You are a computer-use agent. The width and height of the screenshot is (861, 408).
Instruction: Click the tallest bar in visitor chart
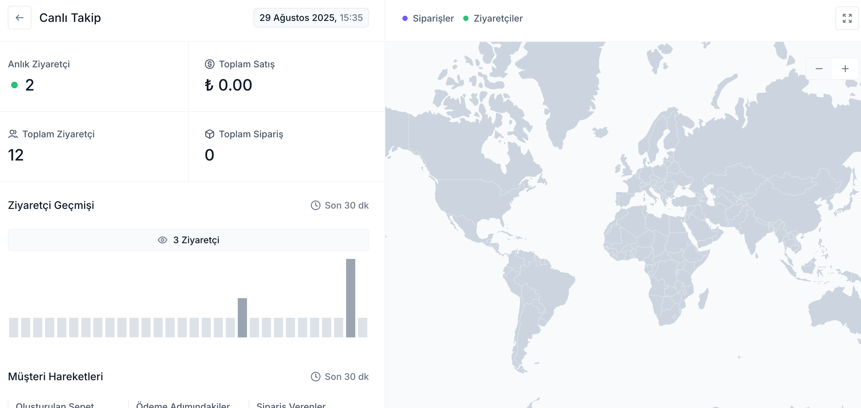pyautogui.click(x=350, y=297)
